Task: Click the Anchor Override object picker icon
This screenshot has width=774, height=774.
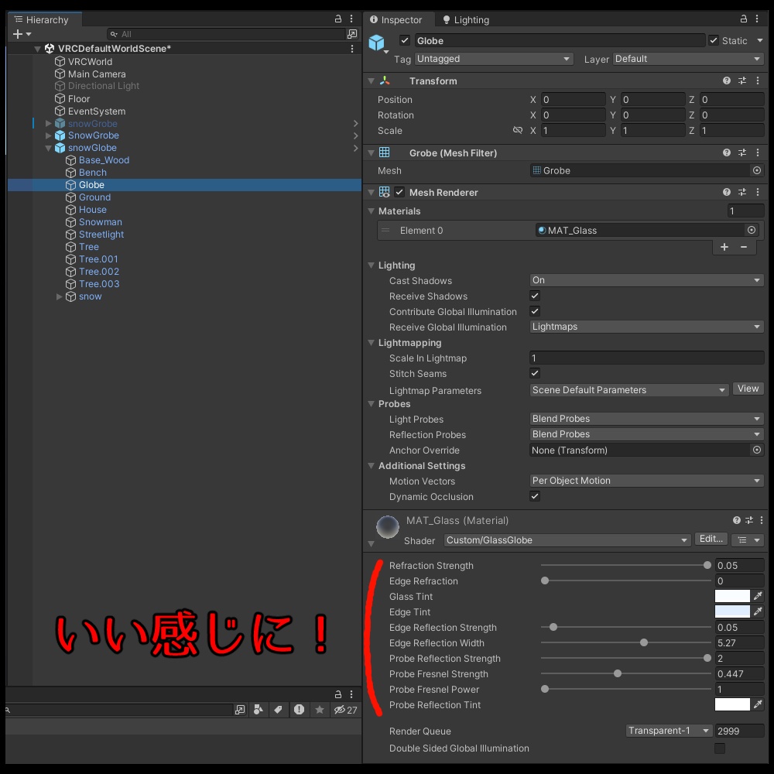Action: point(757,450)
